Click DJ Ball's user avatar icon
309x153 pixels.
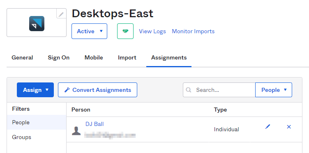[76, 131]
